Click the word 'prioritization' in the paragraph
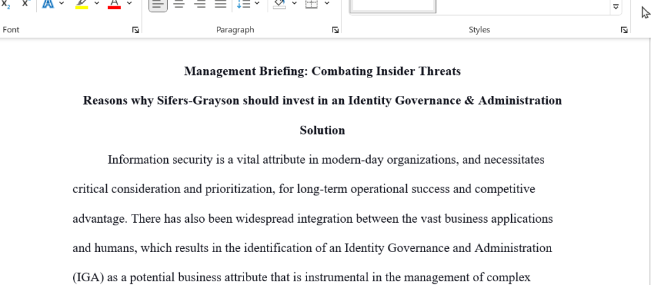Image resolution: width=651 pixels, height=285 pixels. coord(239,189)
